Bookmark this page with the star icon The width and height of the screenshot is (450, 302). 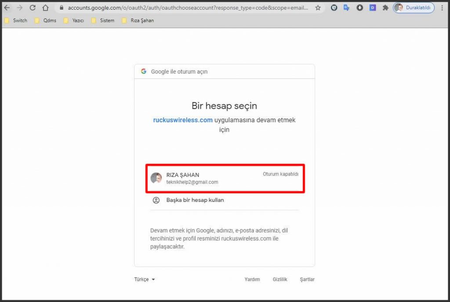[318, 8]
